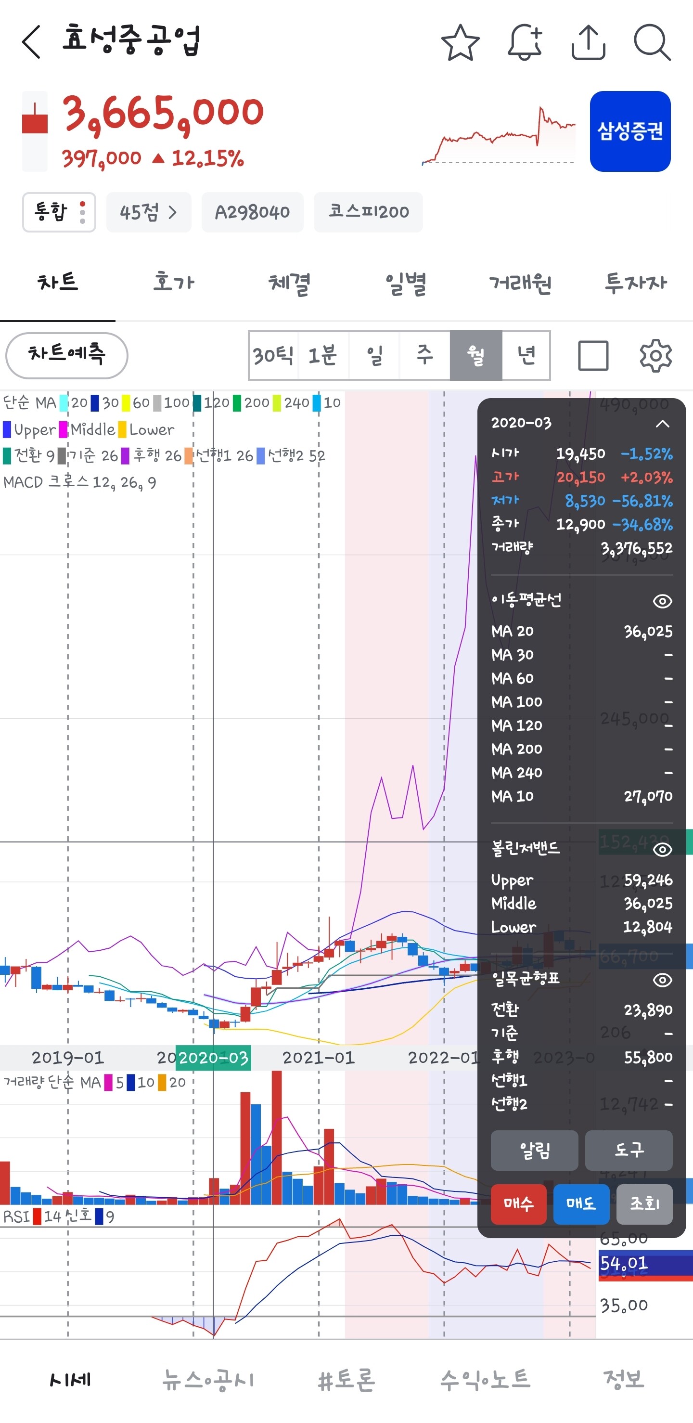Switch to the 거래원 tab
This screenshot has width=693, height=1423.
coord(520,282)
